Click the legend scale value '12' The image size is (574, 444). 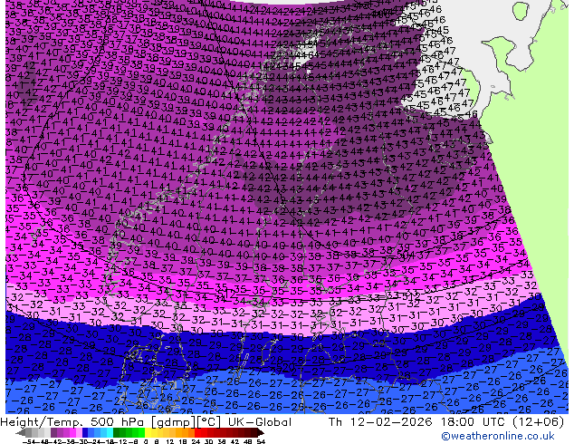click(x=170, y=442)
